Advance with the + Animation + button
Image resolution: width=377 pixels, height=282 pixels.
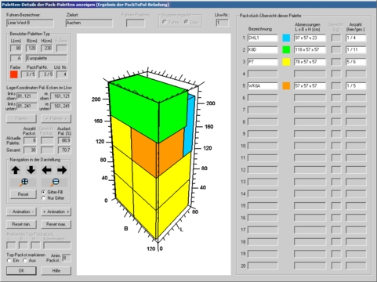56,211
